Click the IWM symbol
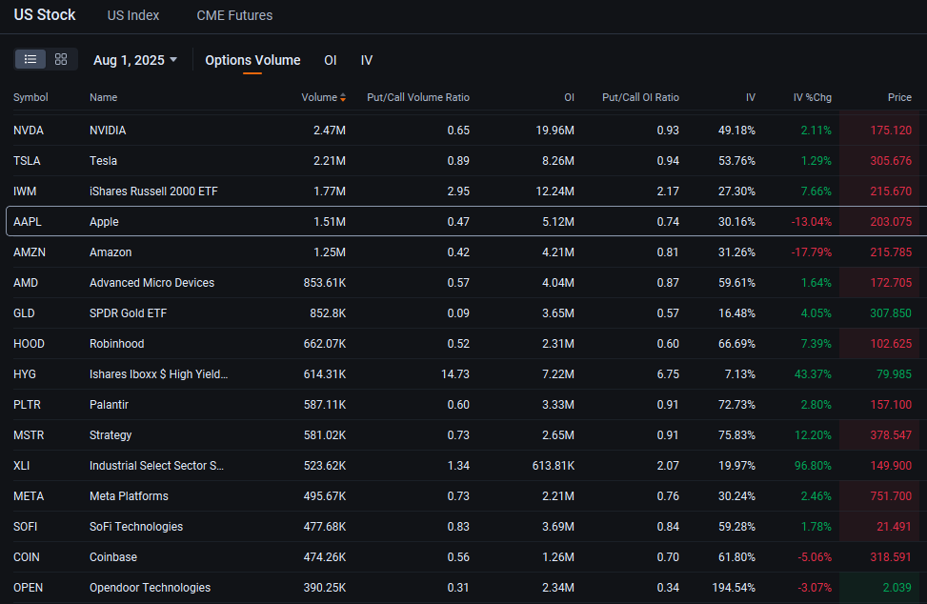 pyautogui.click(x=25, y=191)
